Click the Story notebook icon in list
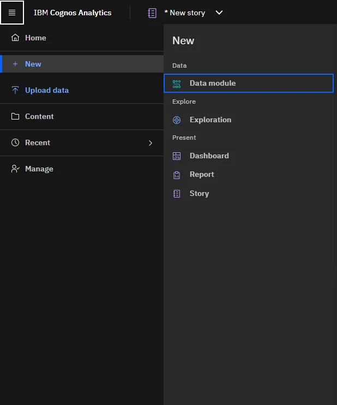Image resolution: width=337 pixels, height=405 pixels. tap(177, 194)
